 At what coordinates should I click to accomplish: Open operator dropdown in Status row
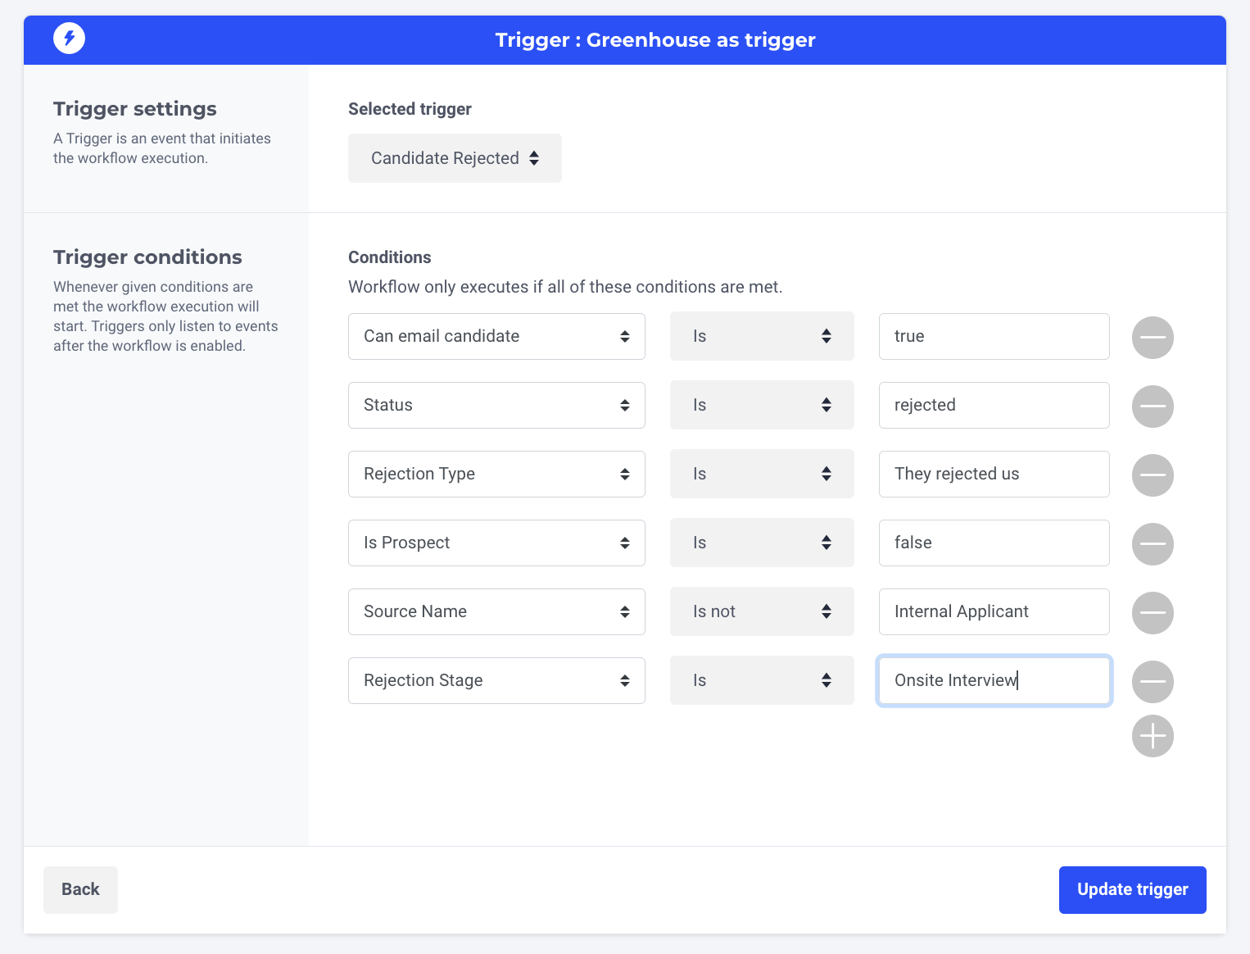pos(762,405)
